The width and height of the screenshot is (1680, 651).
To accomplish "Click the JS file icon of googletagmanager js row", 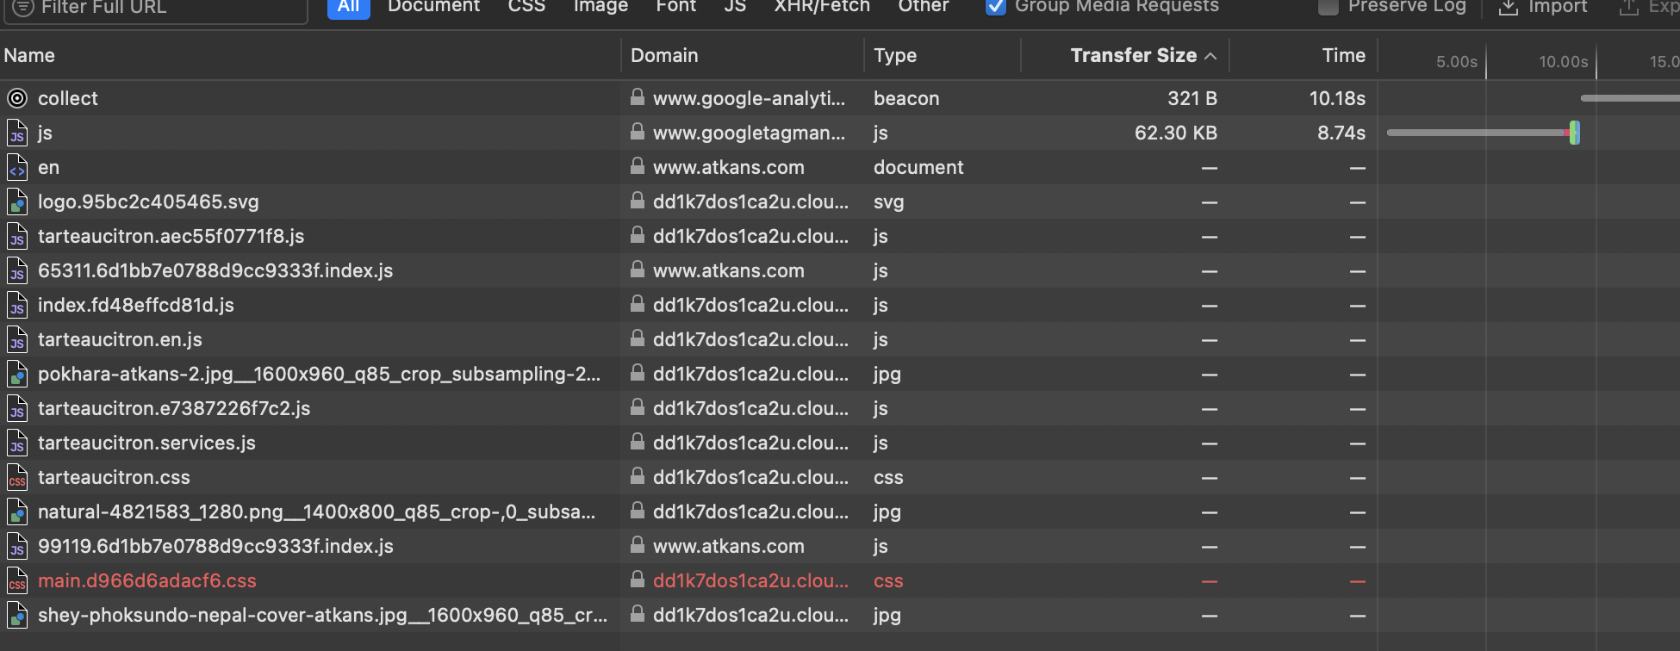I will 17,133.
